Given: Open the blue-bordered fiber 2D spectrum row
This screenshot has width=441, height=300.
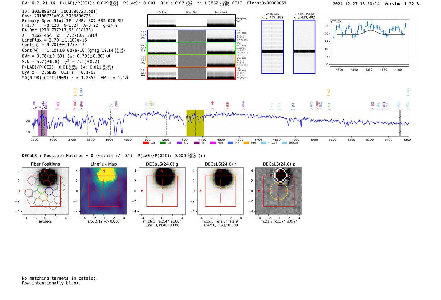Looking at the screenshot, I should (191, 36).
